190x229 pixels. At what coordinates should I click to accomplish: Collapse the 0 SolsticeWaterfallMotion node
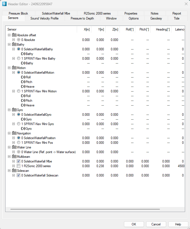point(13,73)
